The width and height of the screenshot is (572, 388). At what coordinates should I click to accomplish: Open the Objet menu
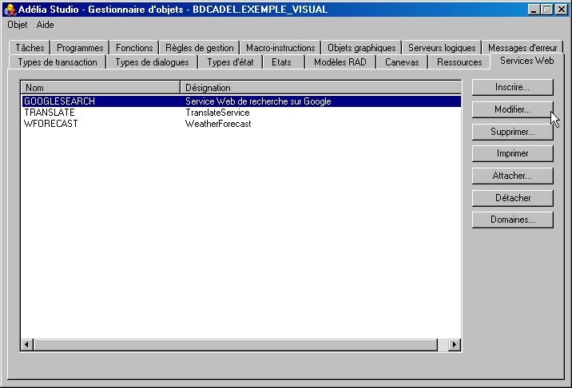tap(17, 25)
